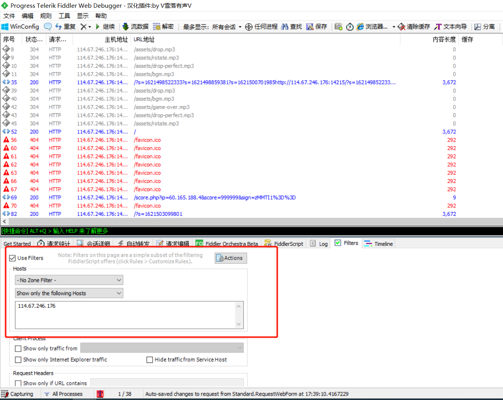Select session 35 with blue arrows icon
This screenshot has height=400, width=503.
point(6,82)
